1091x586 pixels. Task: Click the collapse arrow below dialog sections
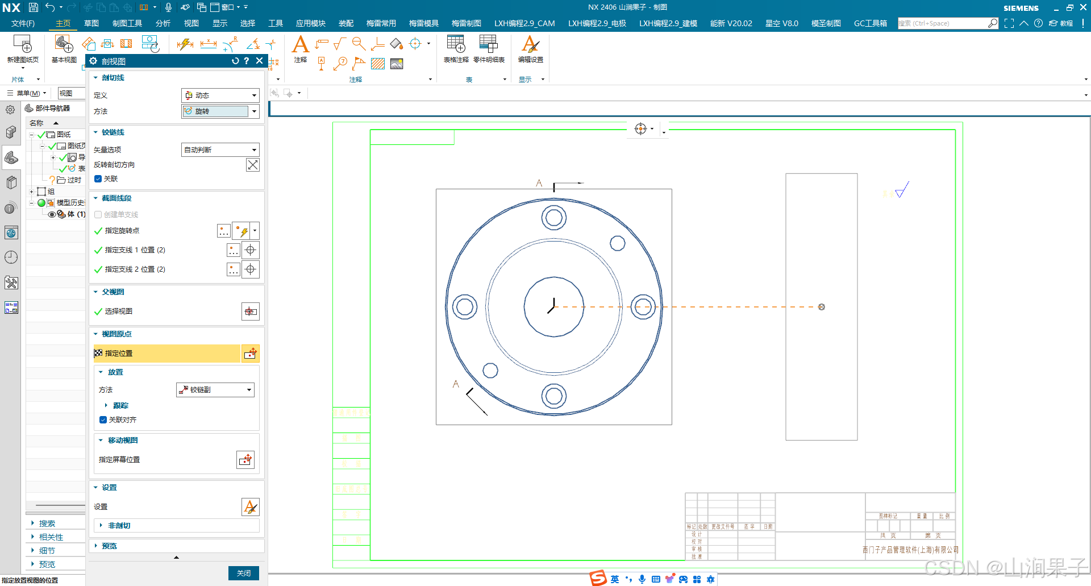point(176,558)
